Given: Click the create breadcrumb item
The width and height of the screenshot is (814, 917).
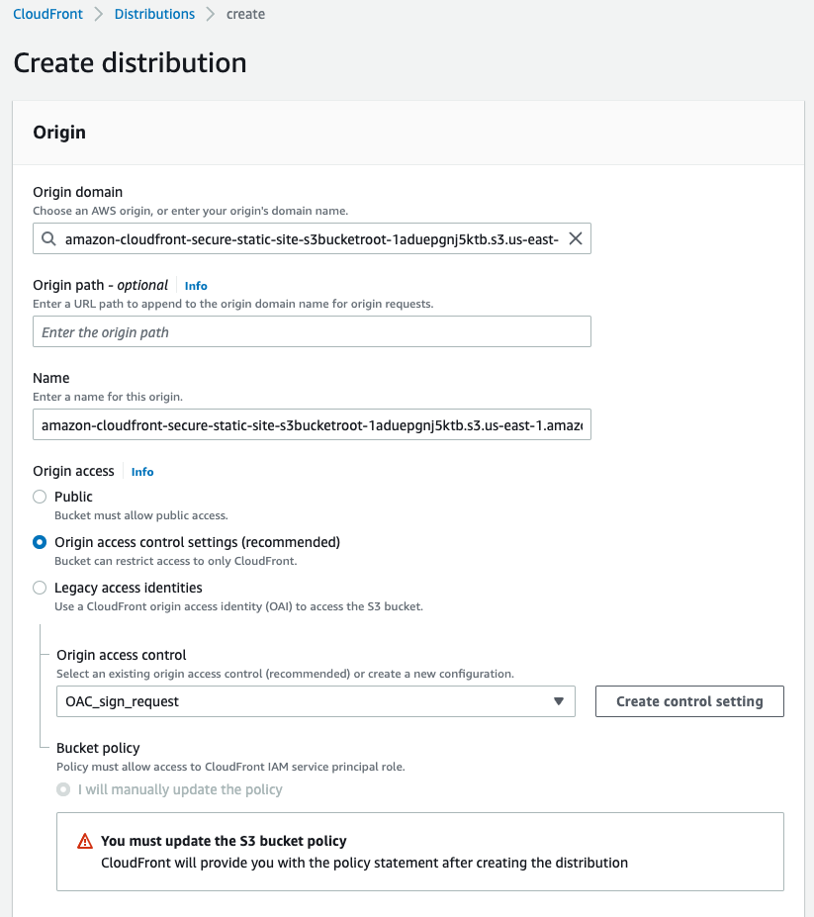Looking at the screenshot, I should 245,14.
